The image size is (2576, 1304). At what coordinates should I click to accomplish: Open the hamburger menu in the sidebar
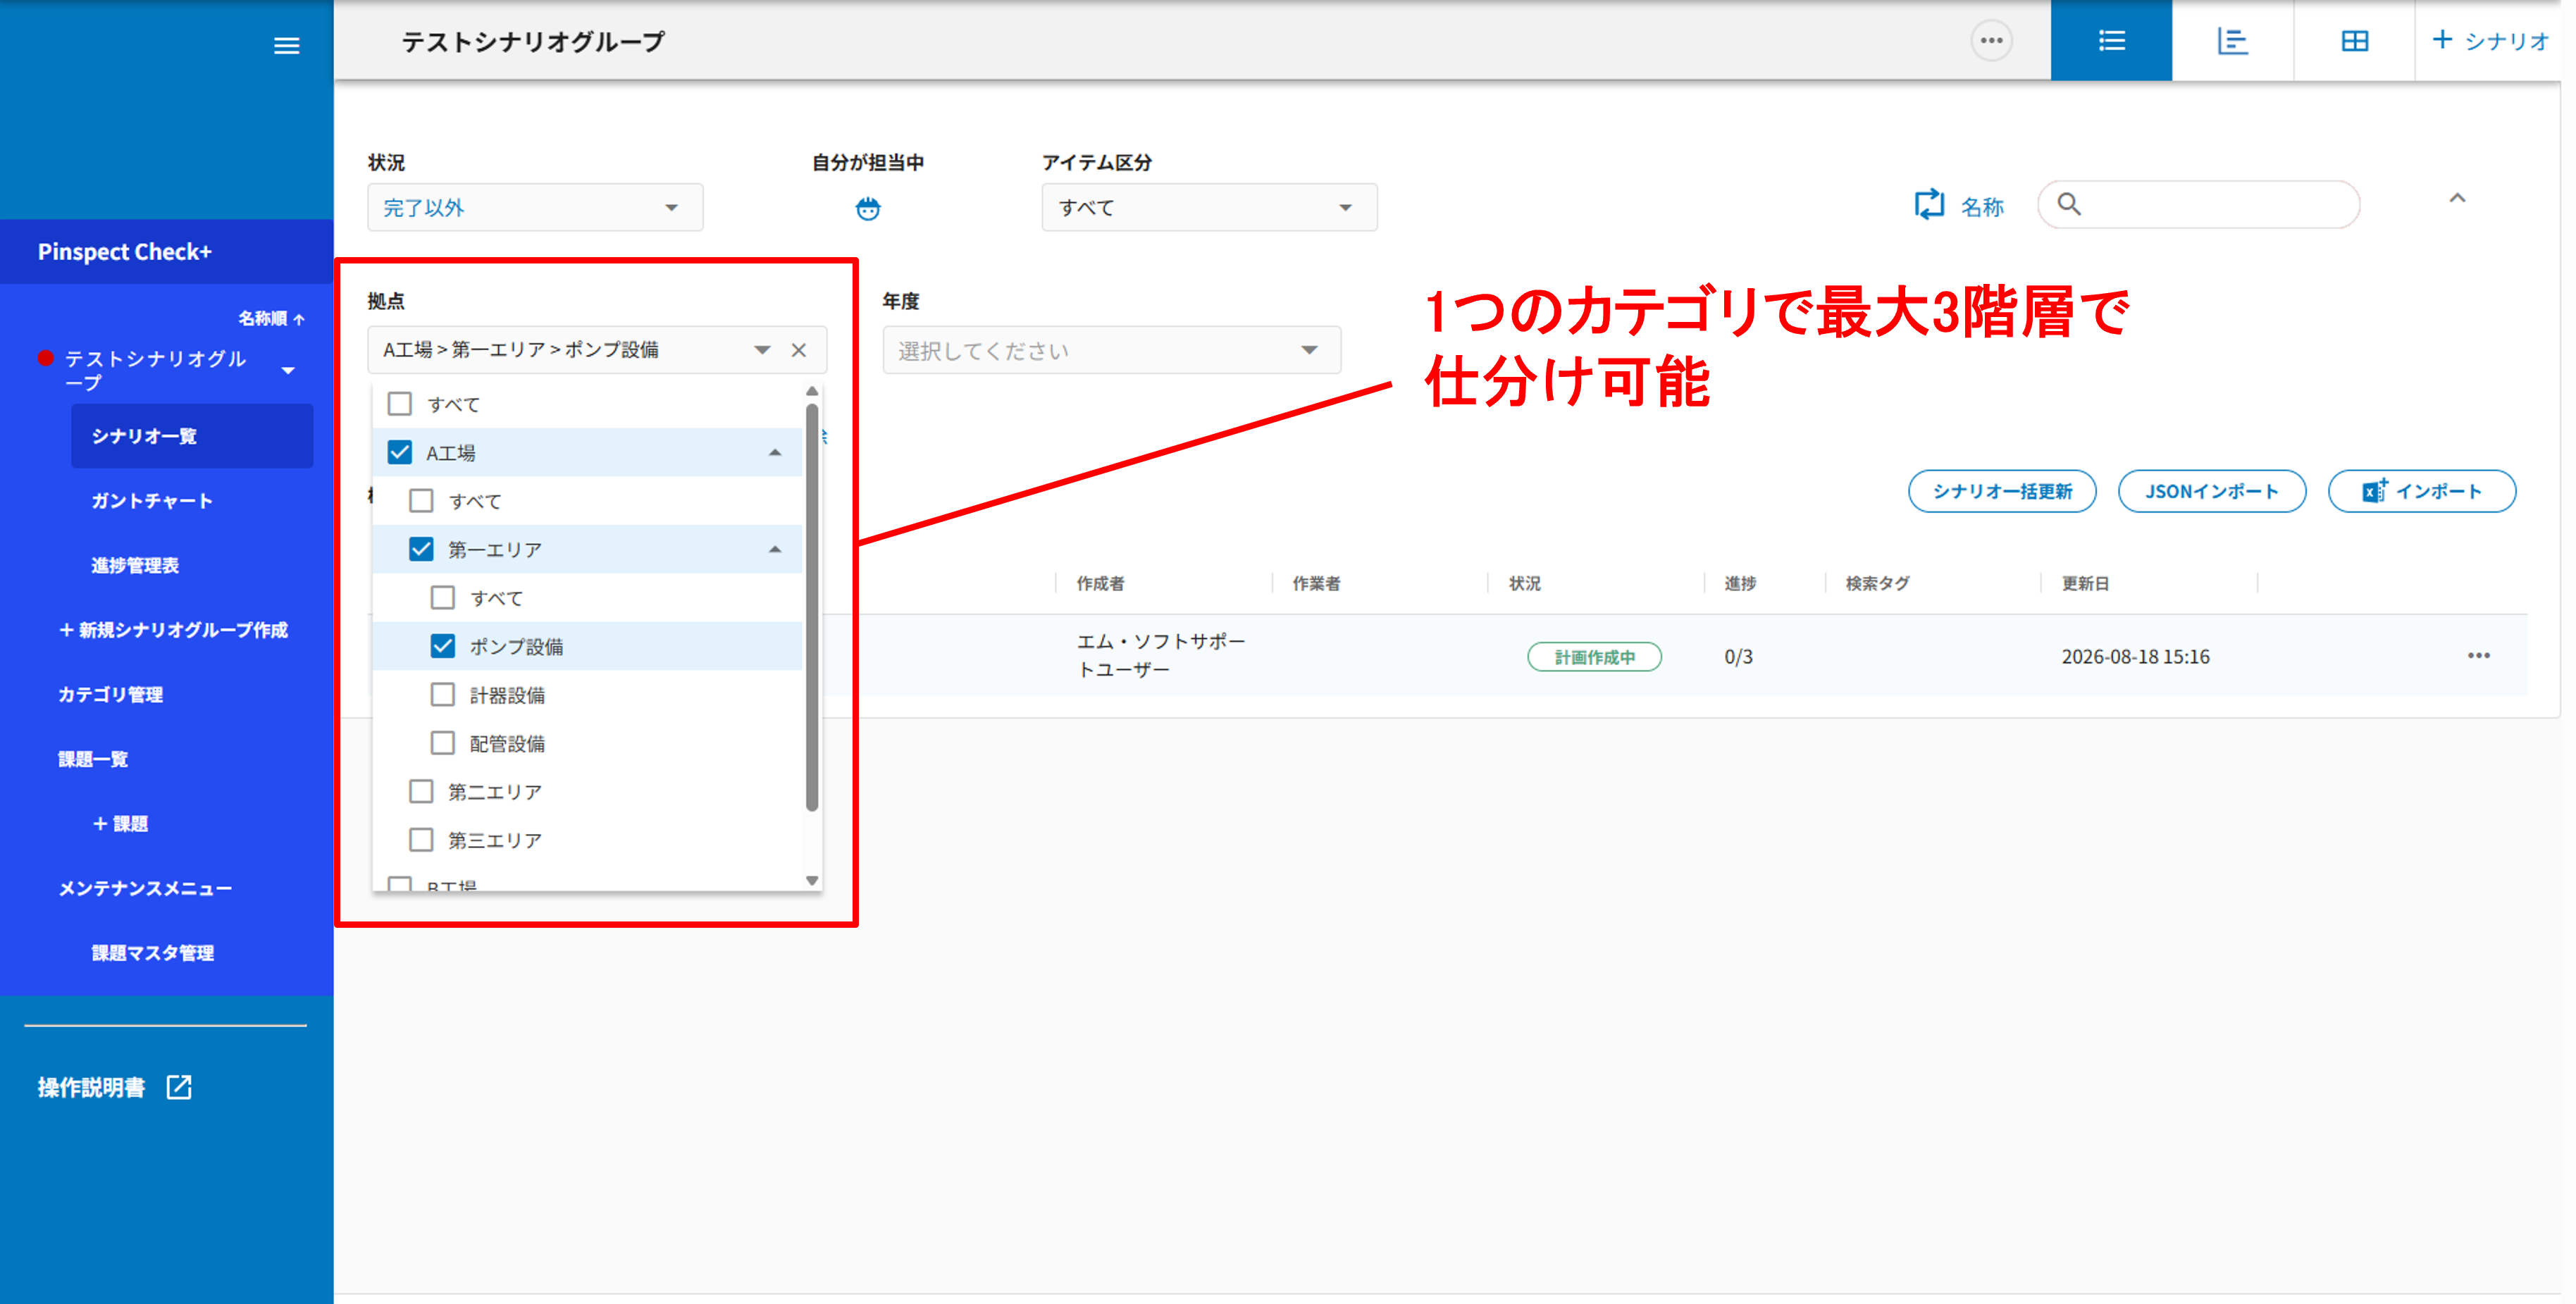(287, 45)
